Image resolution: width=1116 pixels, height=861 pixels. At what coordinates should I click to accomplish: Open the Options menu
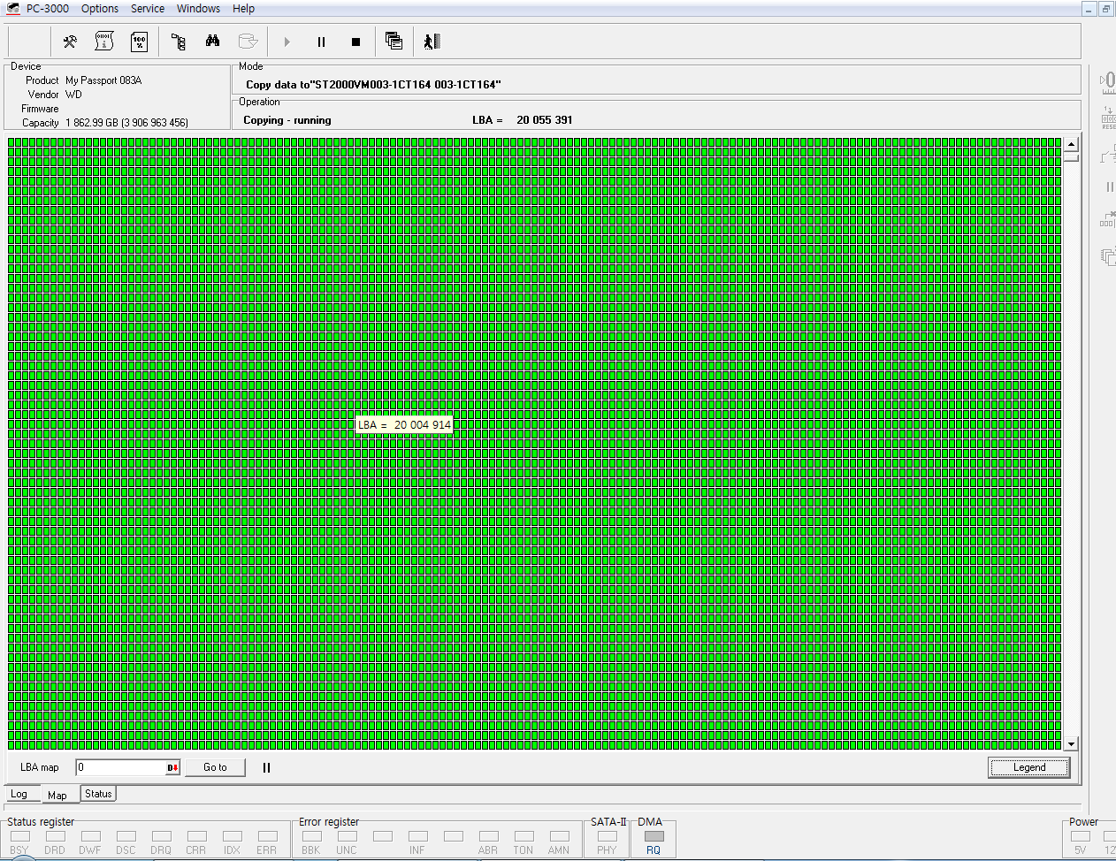pyautogui.click(x=100, y=9)
